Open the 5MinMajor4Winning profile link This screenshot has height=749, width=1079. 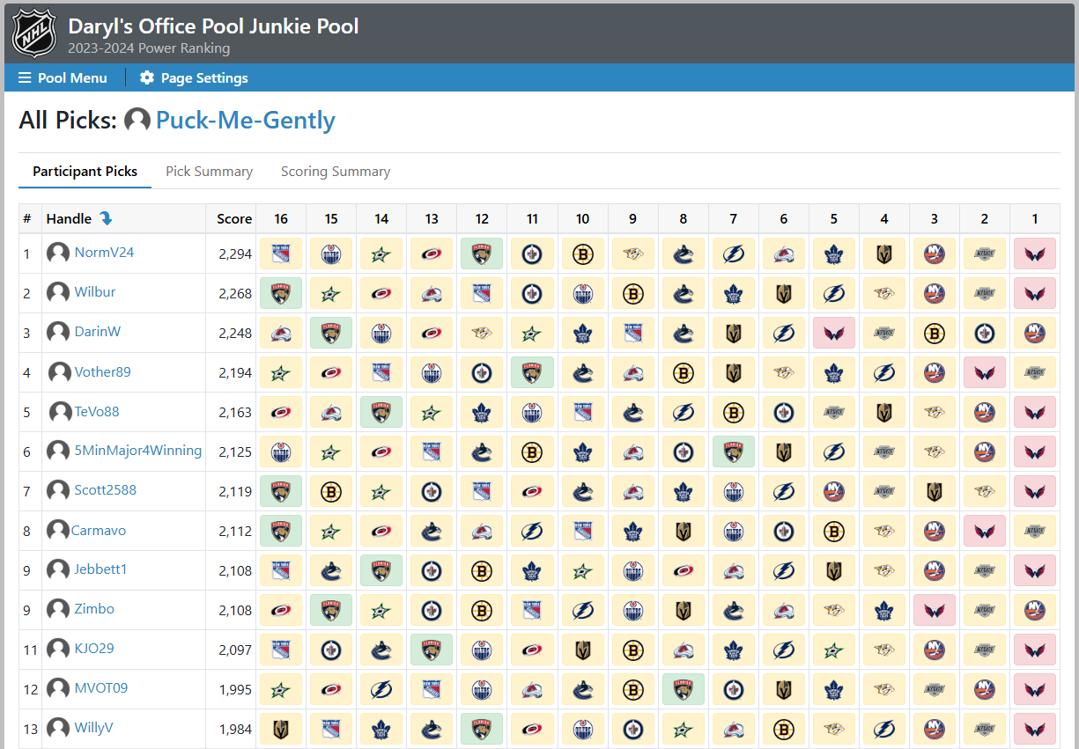click(x=138, y=451)
